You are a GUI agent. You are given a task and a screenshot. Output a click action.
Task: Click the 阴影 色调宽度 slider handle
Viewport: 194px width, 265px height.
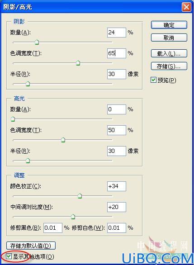tap(78, 63)
